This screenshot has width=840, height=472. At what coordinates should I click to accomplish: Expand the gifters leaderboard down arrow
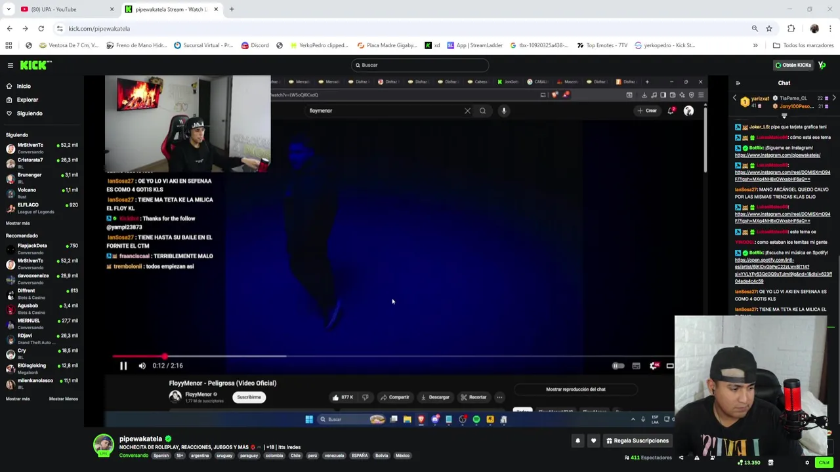(x=784, y=115)
